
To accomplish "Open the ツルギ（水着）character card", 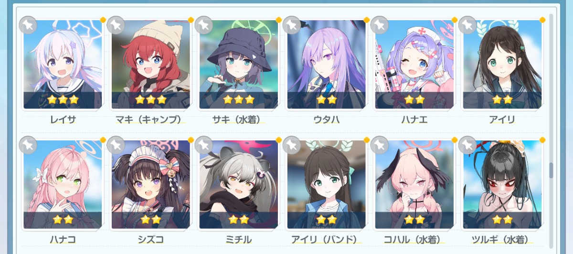I will coord(502,185).
